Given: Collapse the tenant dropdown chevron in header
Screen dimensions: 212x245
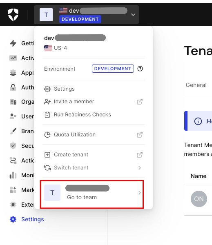Looking at the screenshot, I should pyautogui.click(x=133, y=15).
